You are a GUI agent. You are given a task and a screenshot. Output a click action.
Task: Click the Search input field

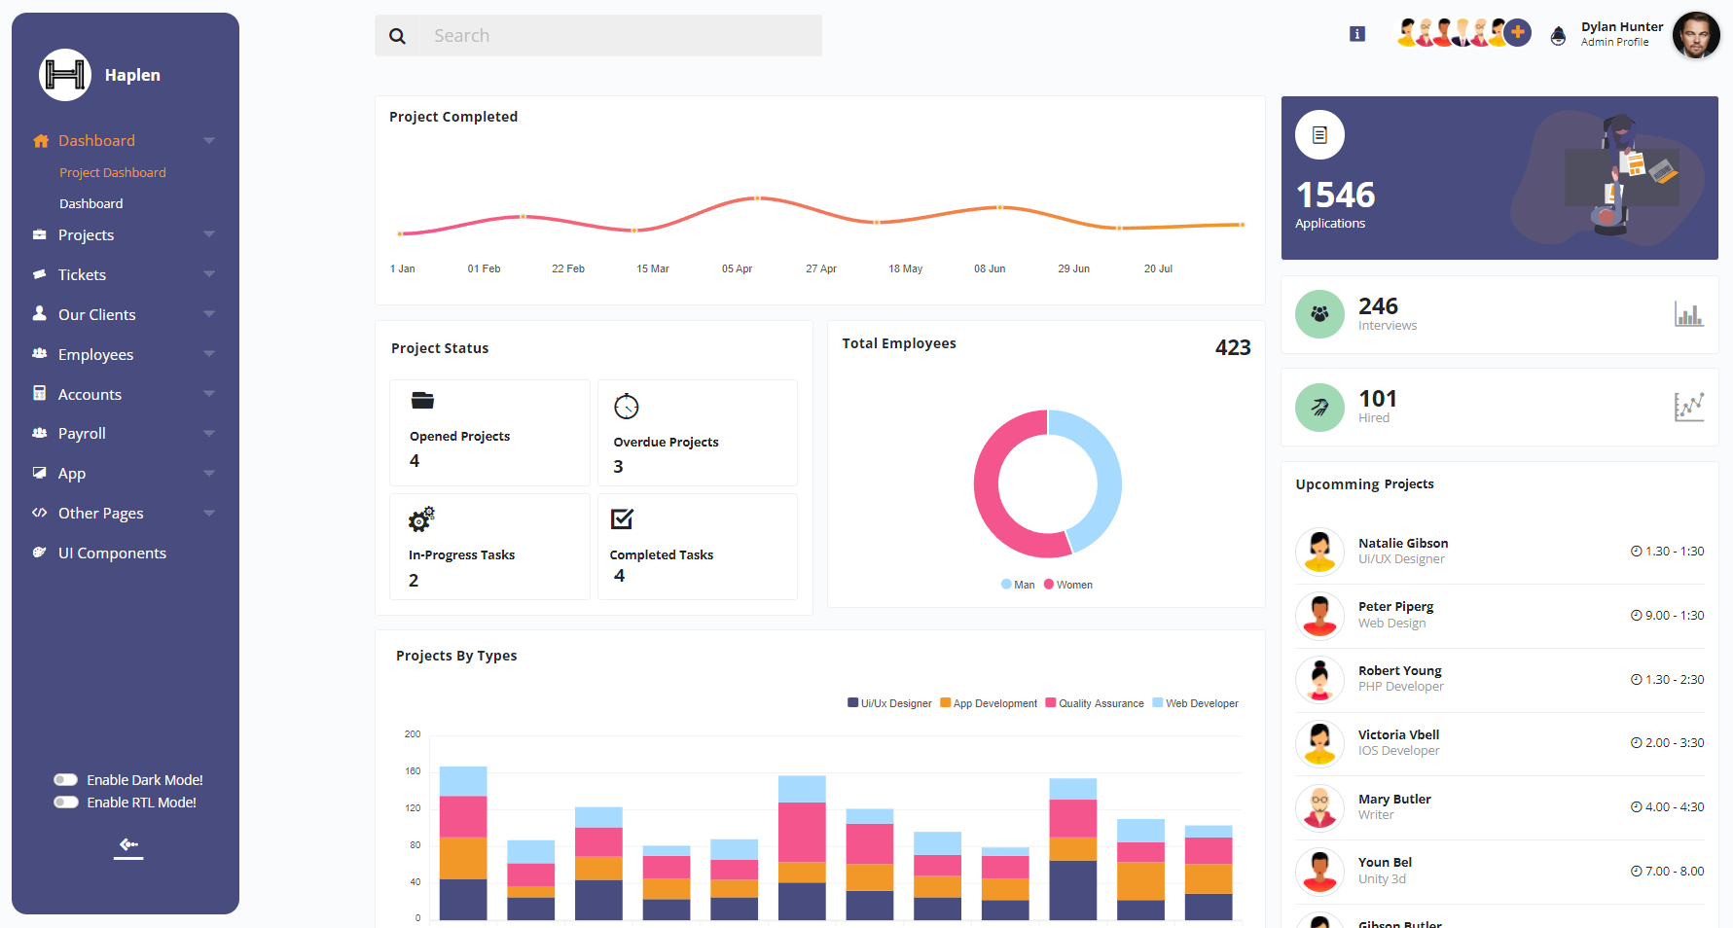(623, 36)
